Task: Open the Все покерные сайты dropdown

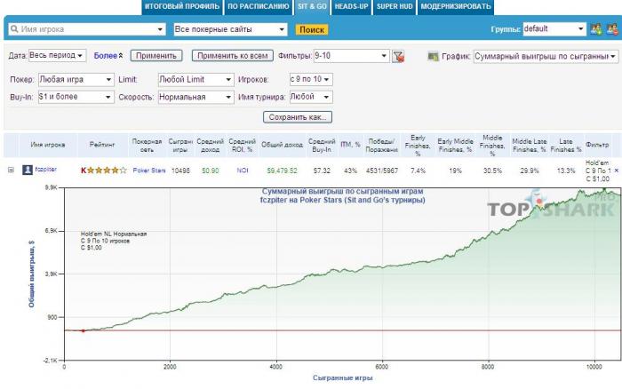Action: coord(230,29)
